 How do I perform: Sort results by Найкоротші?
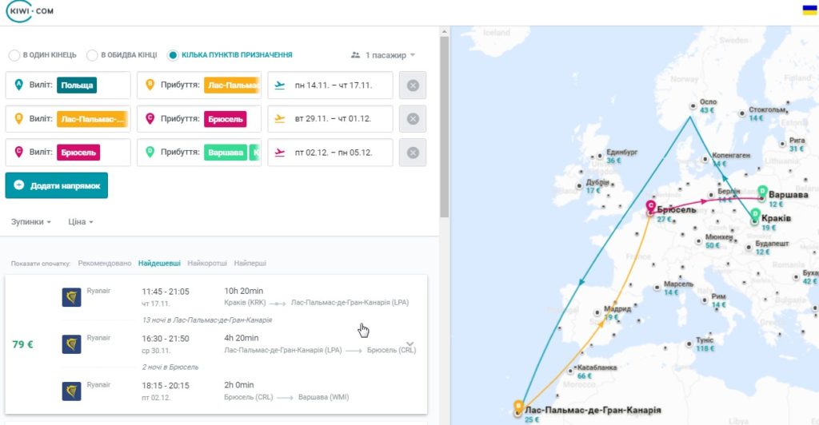click(207, 264)
